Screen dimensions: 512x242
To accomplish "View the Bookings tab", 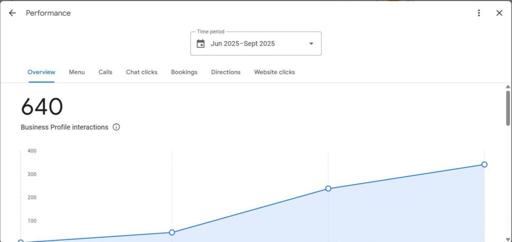I will (184, 72).
